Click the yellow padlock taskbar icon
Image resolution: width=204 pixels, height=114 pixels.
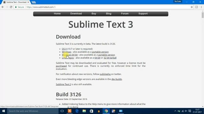click(x=99, y=111)
